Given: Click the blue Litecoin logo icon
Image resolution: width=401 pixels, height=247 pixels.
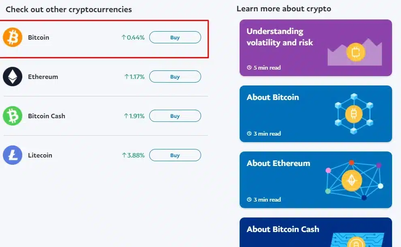Looking at the screenshot, I should (13, 155).
